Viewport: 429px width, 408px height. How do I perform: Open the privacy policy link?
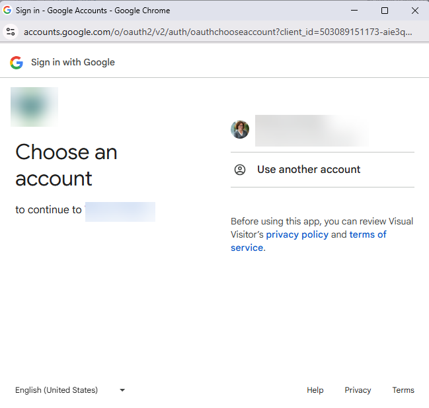click(297, 234)
